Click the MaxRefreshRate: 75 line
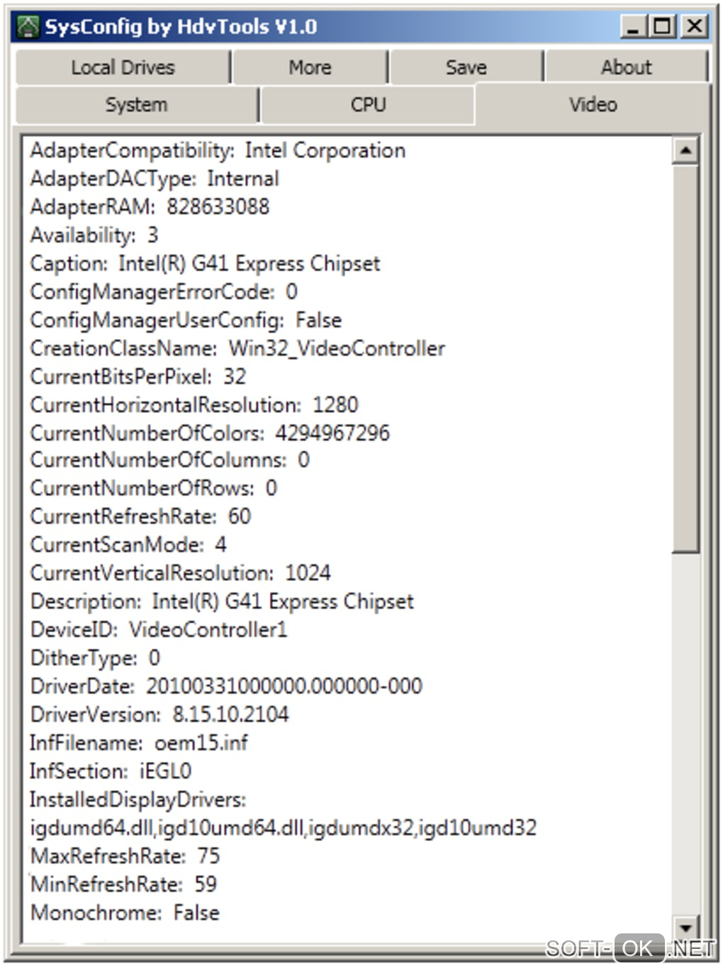This screenshot has width=723, height=966. tap(125, 857)
